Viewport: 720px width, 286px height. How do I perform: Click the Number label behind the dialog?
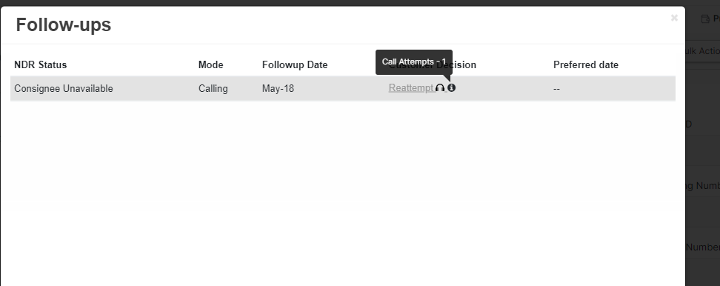[x=703, y=247]
